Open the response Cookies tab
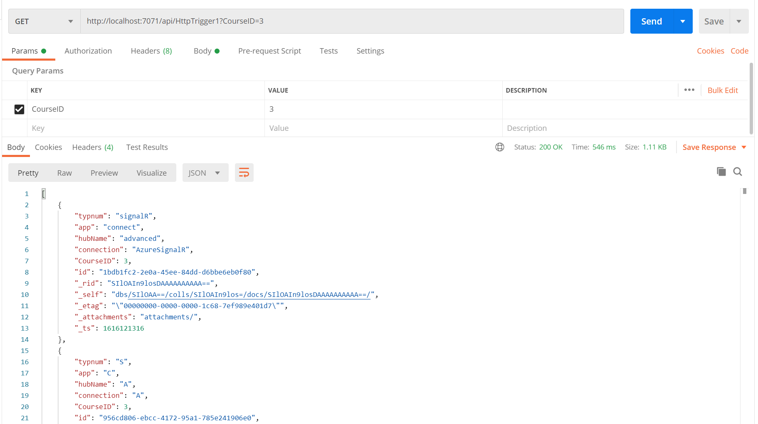Viewport: 758px width, 424px height. coord(48,147)
